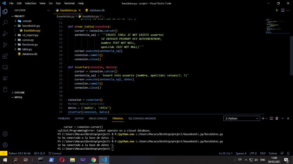Image resolution: width=293 pixels, height=164 pixels.
Task: Collapse the PROJECT explorer section
Action: pos(19,16)
